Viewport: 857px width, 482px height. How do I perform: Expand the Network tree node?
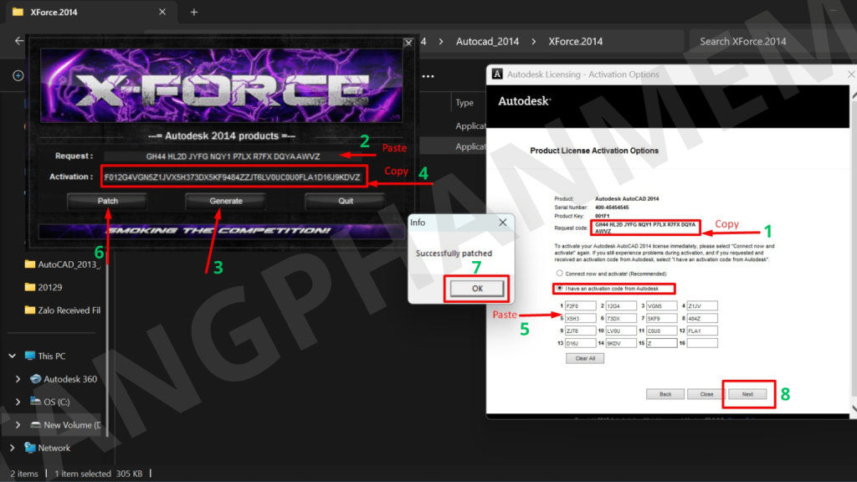tap(13, 448)
